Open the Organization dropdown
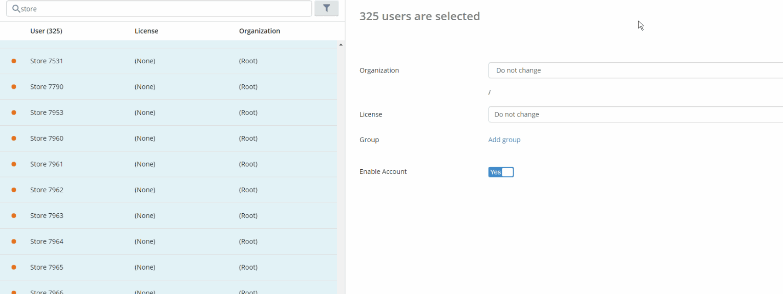The image size is (783, 294). pyautogui.click(x=635, y=71)
